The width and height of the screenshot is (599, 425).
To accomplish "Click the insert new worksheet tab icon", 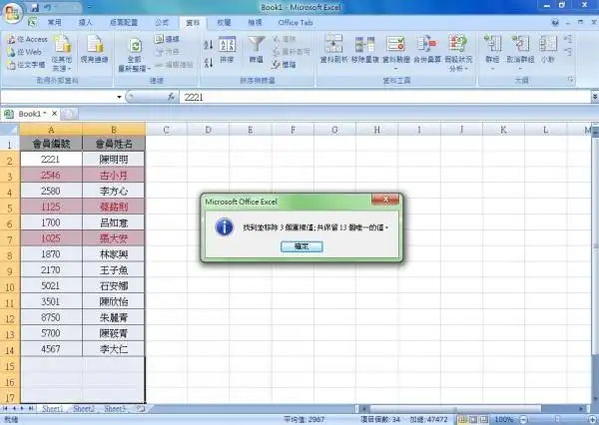I will click(141, 409).
